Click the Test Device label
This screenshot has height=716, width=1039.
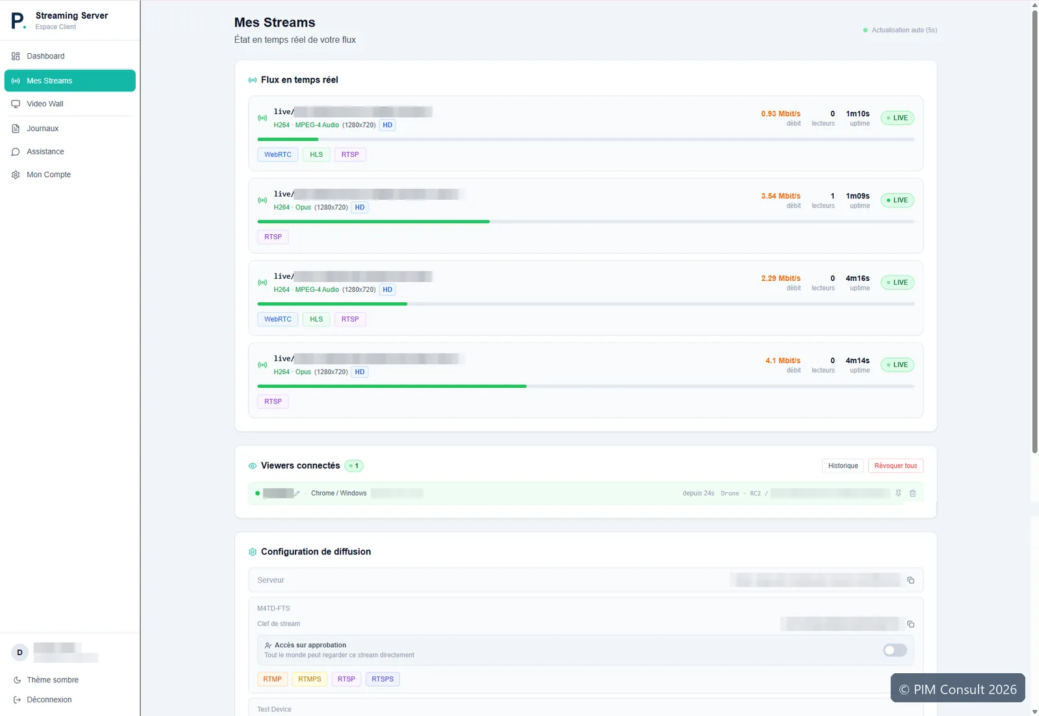click(x=274, y=710)
